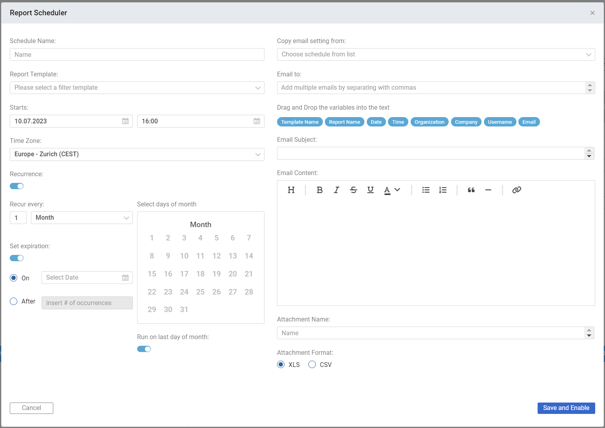
Task: Click the Time variable tag
Action: point(398,122)
